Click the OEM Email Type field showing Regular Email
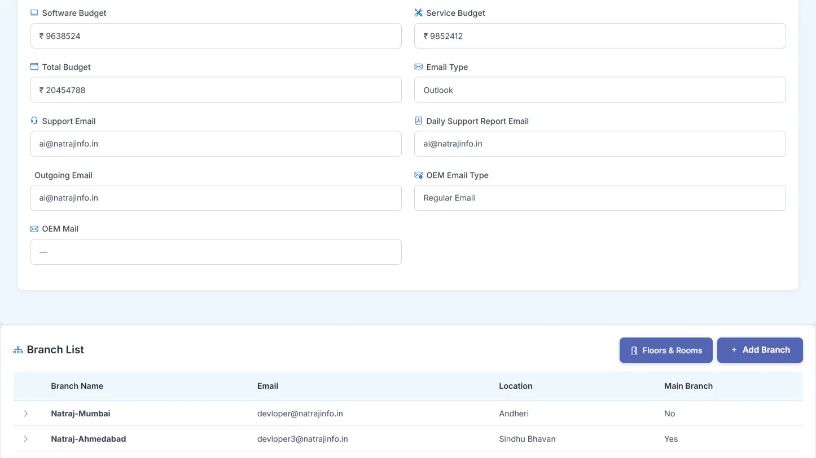The height and width of the screenshot is (458, 816). [x=600, y=198]
